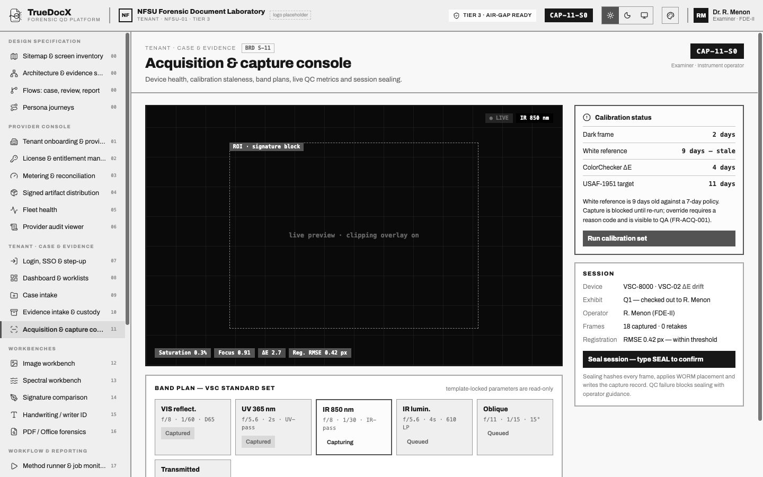Click White reference 9 days stale row

click(x=659, y=151)
